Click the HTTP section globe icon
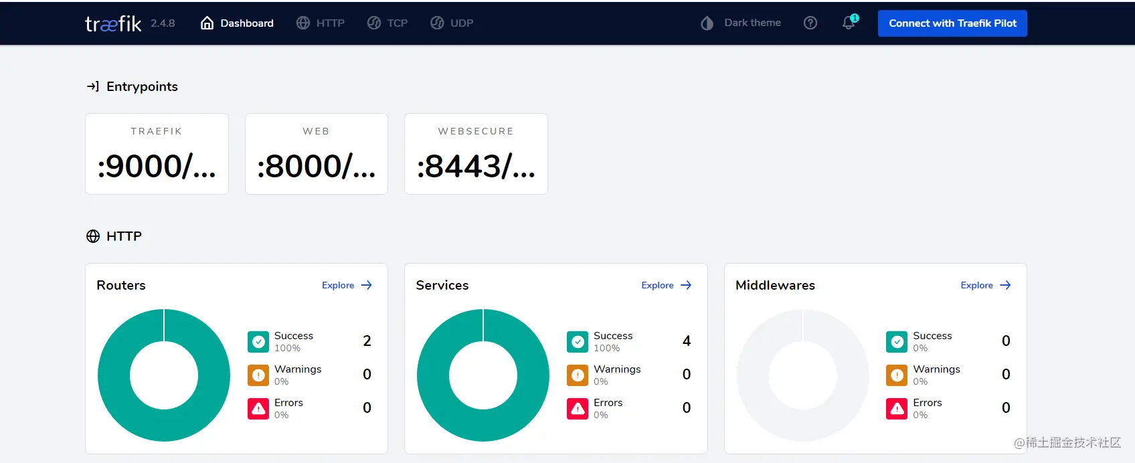1135x463 pixels. 93,236
